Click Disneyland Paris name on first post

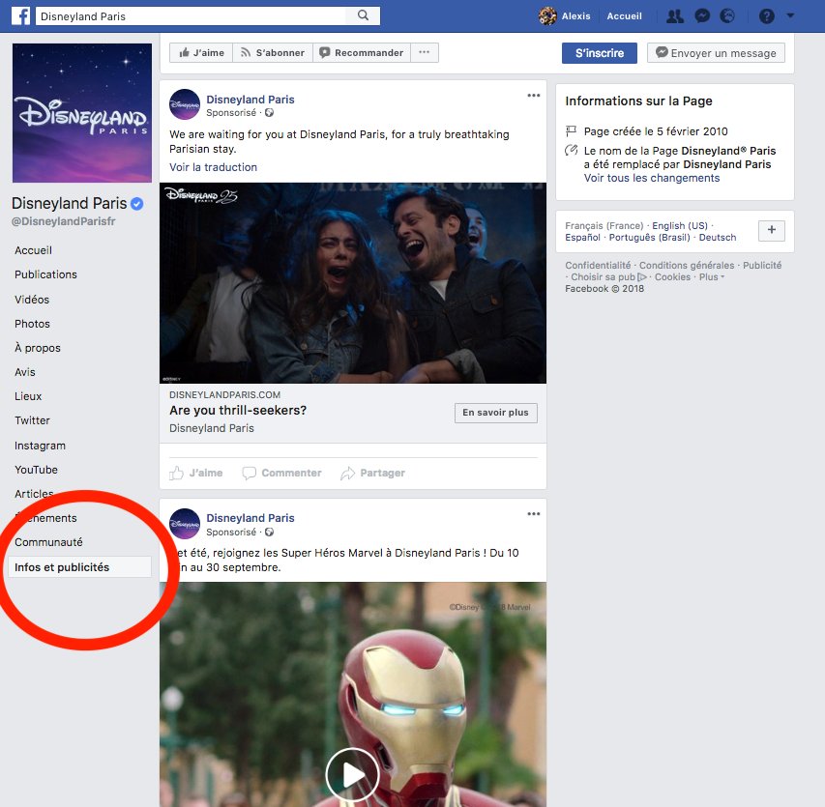click(250, 100)
